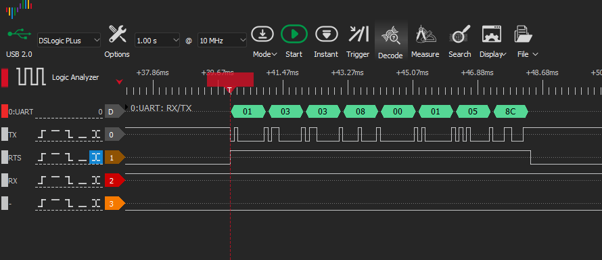Viewport: 602px width, 260px height.
Task: Open device Options wrench icon
Action: coord(118,34)
